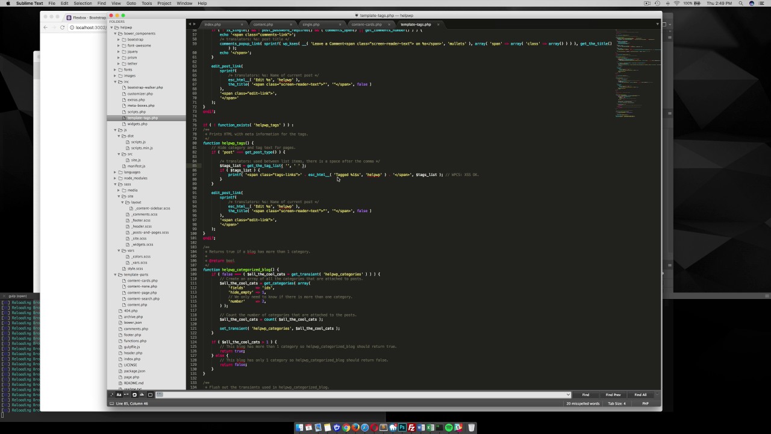Click the Find Prev button

tap(613, 395)
